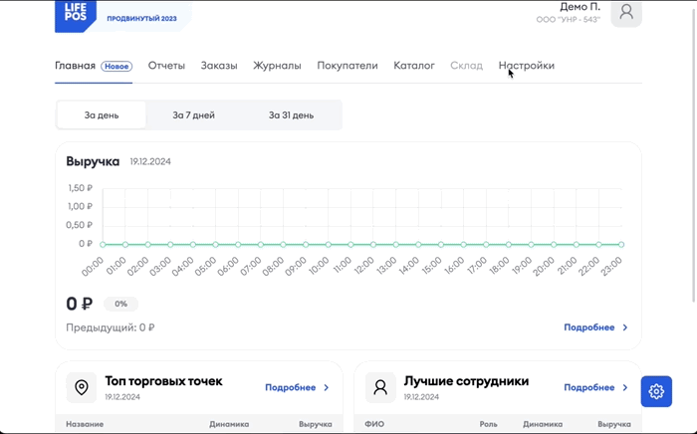Switch period to За 31 день
697x434 pixels.
[291, 115]
